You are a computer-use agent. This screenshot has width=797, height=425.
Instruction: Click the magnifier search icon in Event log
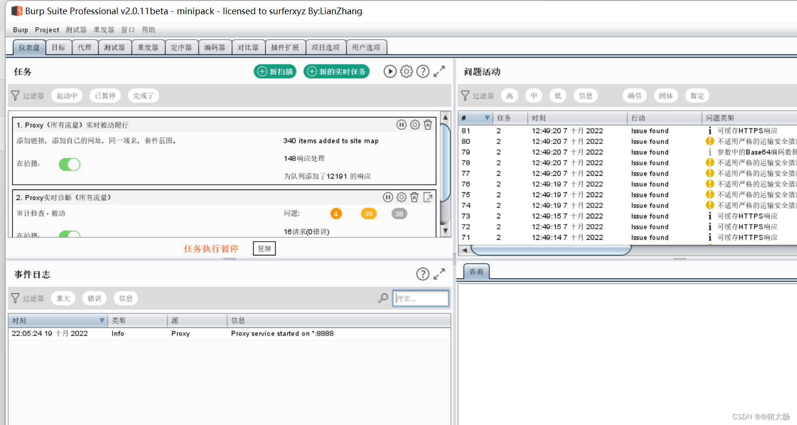click(383, 298)
